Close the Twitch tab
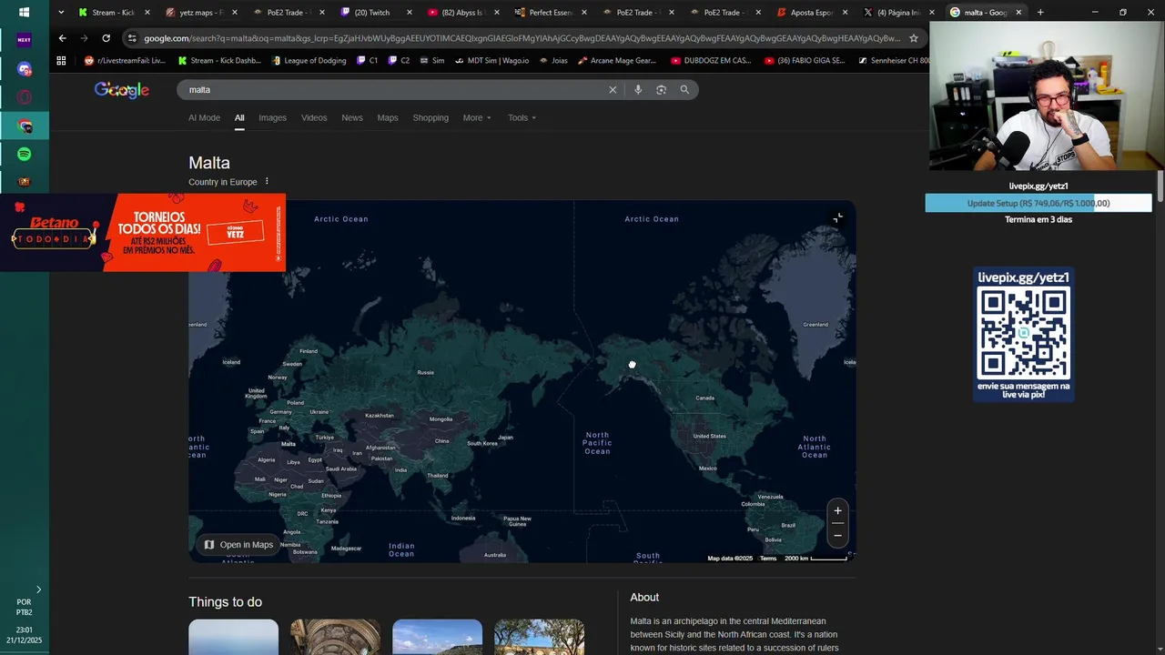 [x=409, y=13]
